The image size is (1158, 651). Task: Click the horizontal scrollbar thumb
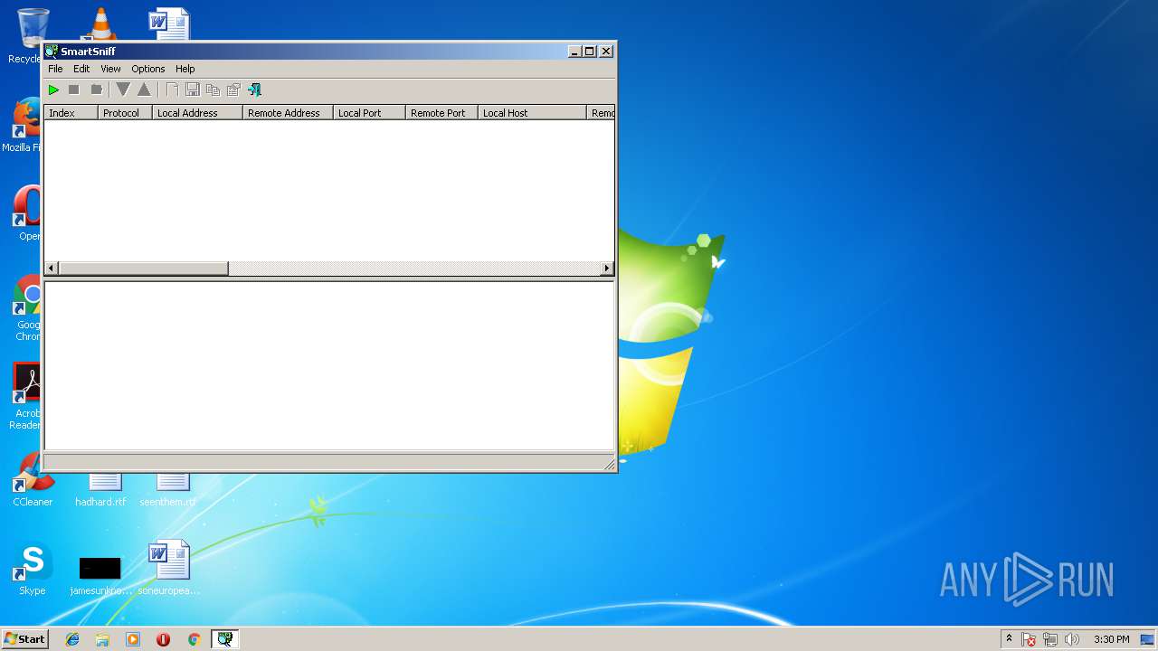tap(143, 269)
